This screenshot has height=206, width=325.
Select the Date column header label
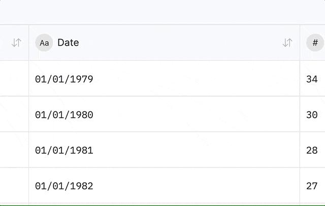coord(68,43)
